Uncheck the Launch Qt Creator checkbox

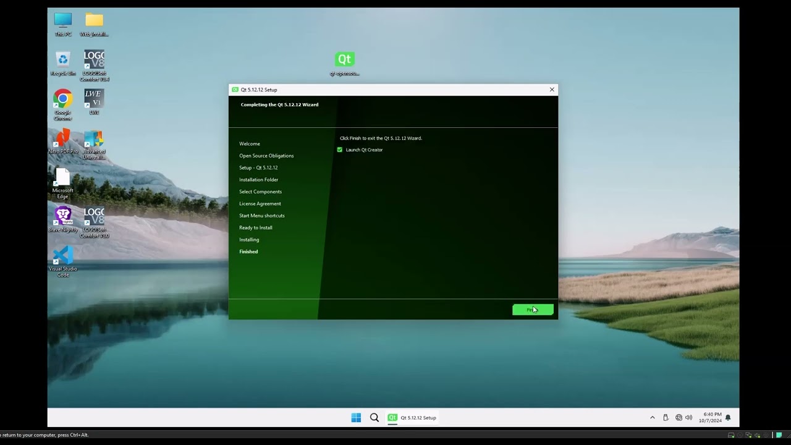[x=339, y=150]
